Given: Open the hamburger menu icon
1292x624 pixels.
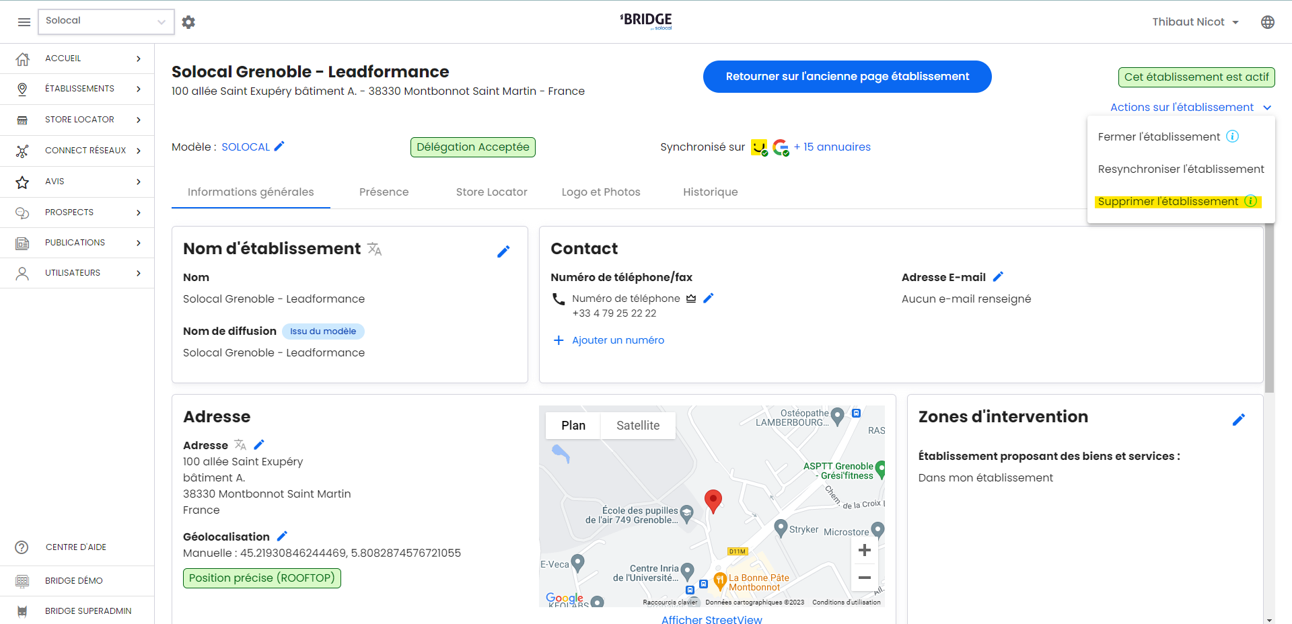Looking at the screenshot, I should click(24, 22).
